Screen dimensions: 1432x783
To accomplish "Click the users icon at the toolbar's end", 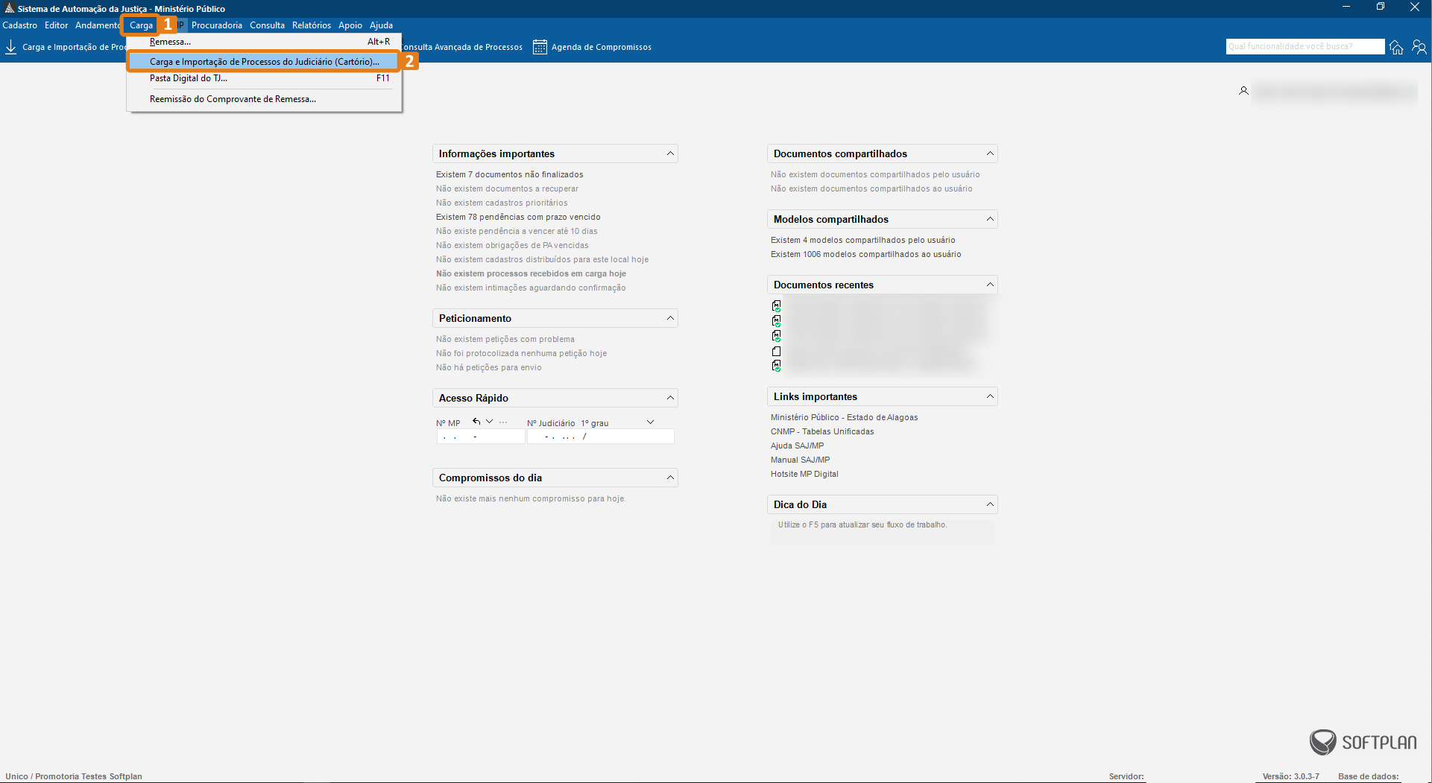I will point(1419,47).
